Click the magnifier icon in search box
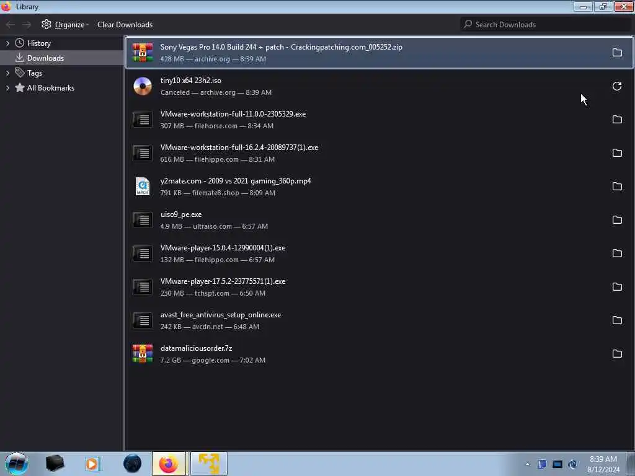The width and height of the screenshot is (635, 476). (468, 24)
